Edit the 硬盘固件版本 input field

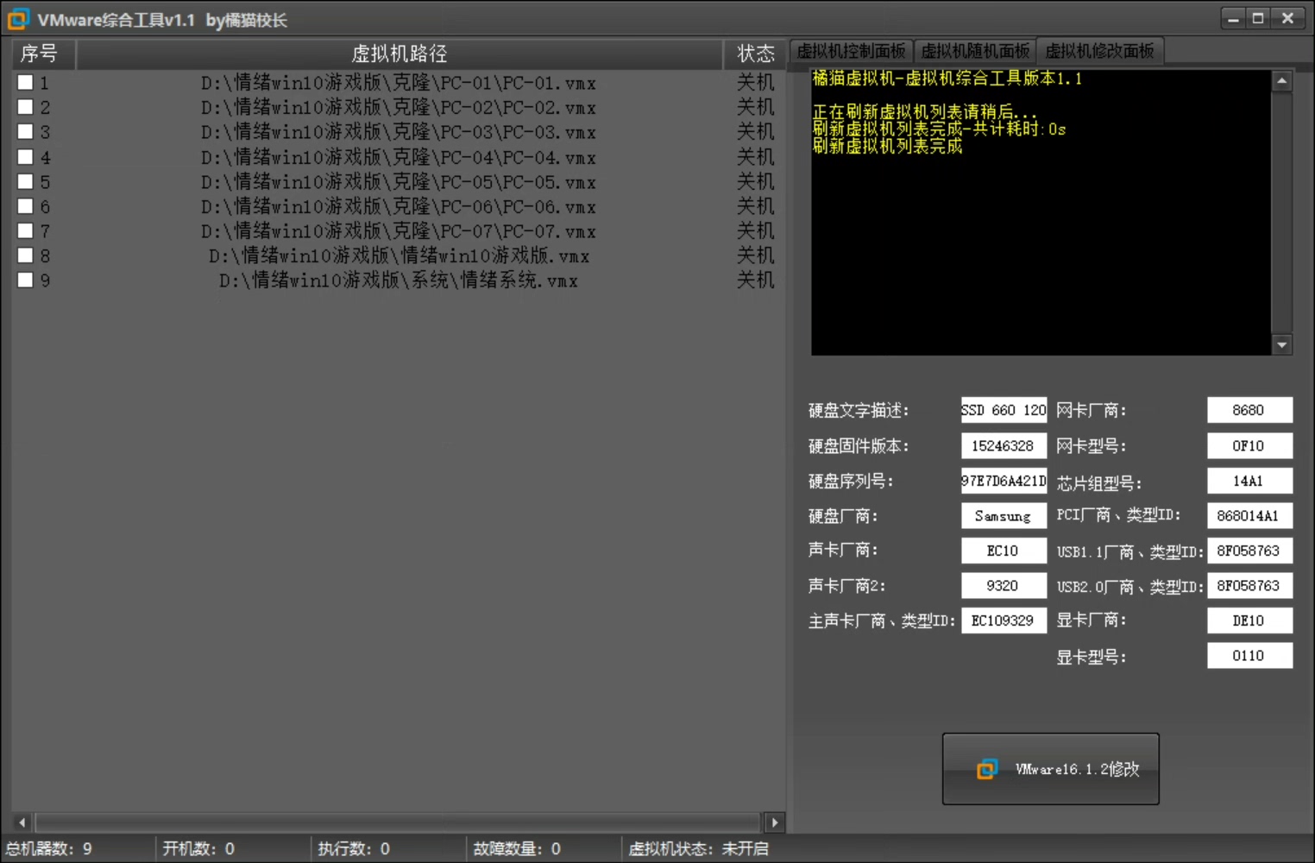(x=1003, y=446)
